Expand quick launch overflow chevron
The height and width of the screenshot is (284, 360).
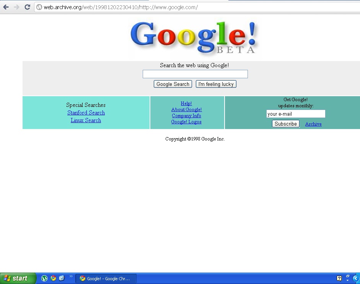point(71,276)
